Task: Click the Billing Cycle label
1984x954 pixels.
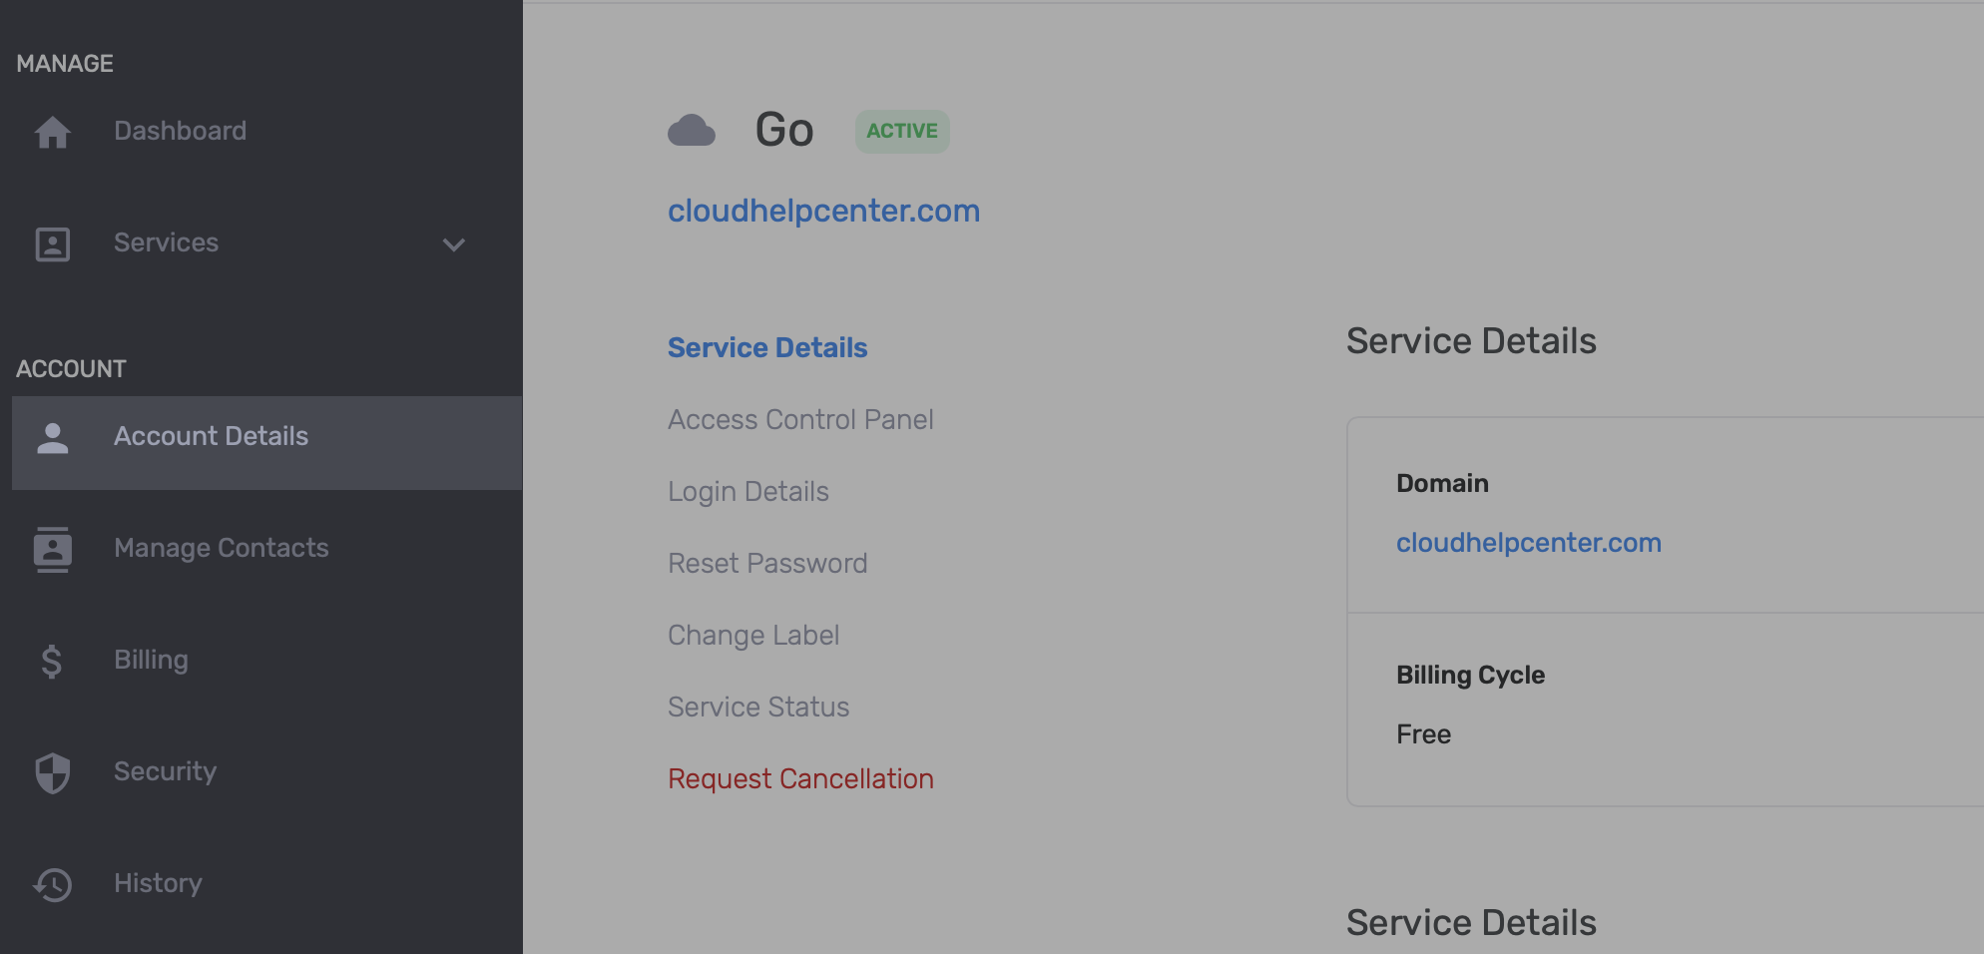Action: tap(1470, 675)
